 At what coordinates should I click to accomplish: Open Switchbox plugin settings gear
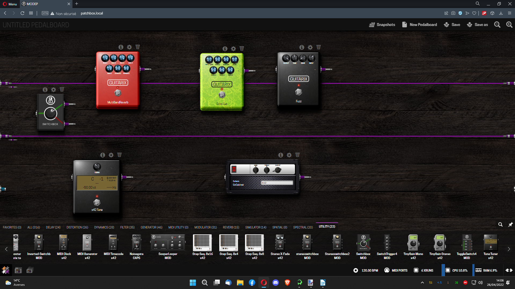[x=53, y=90]
